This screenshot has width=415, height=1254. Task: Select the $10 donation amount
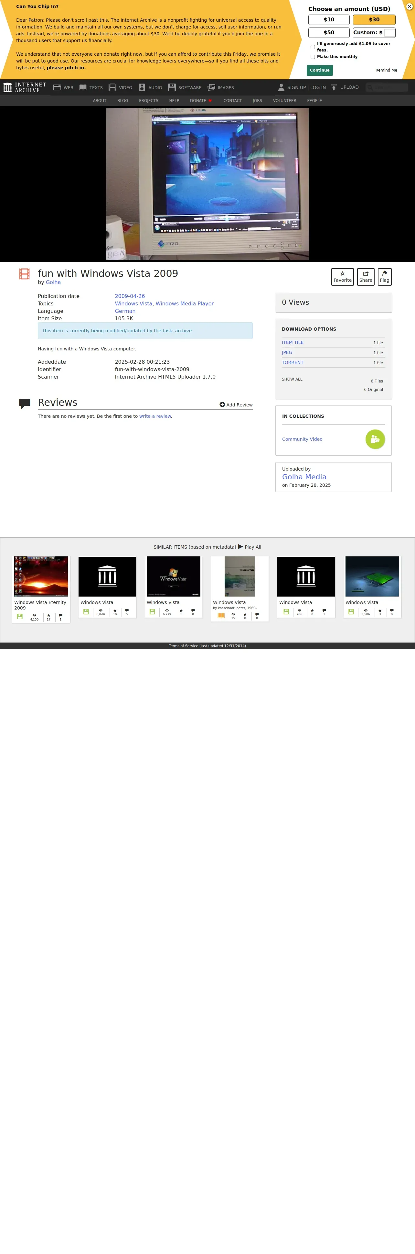pyautogui.click(x=328, y=20)
